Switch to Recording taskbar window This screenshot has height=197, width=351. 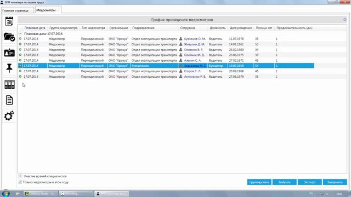tap(76, 194)
